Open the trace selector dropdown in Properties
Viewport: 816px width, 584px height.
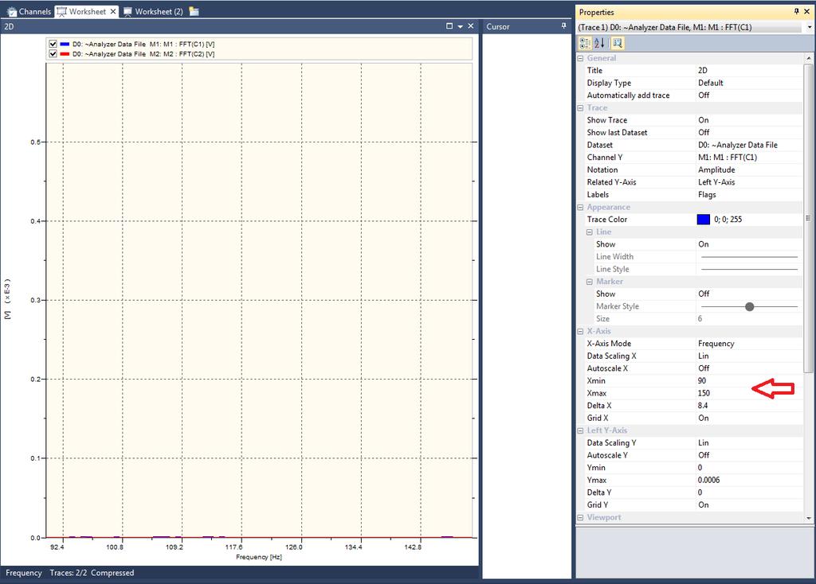click(810, 27)
